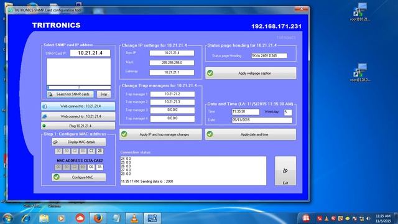
Task: Click the Date field 05/11/2015
Action: [x=262, y=120]
